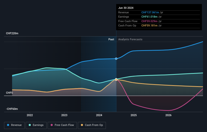Click the Free Cash Flow label in tooltip
The width and height of the screenshot is (207, 132).
128,21
